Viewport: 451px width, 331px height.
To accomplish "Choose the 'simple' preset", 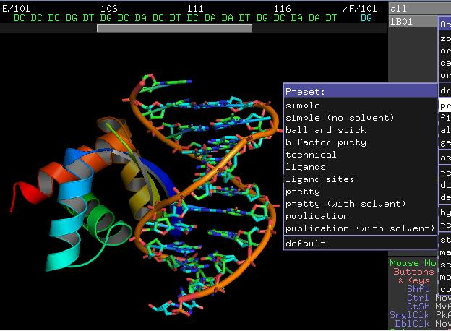I will coord(303,106).
